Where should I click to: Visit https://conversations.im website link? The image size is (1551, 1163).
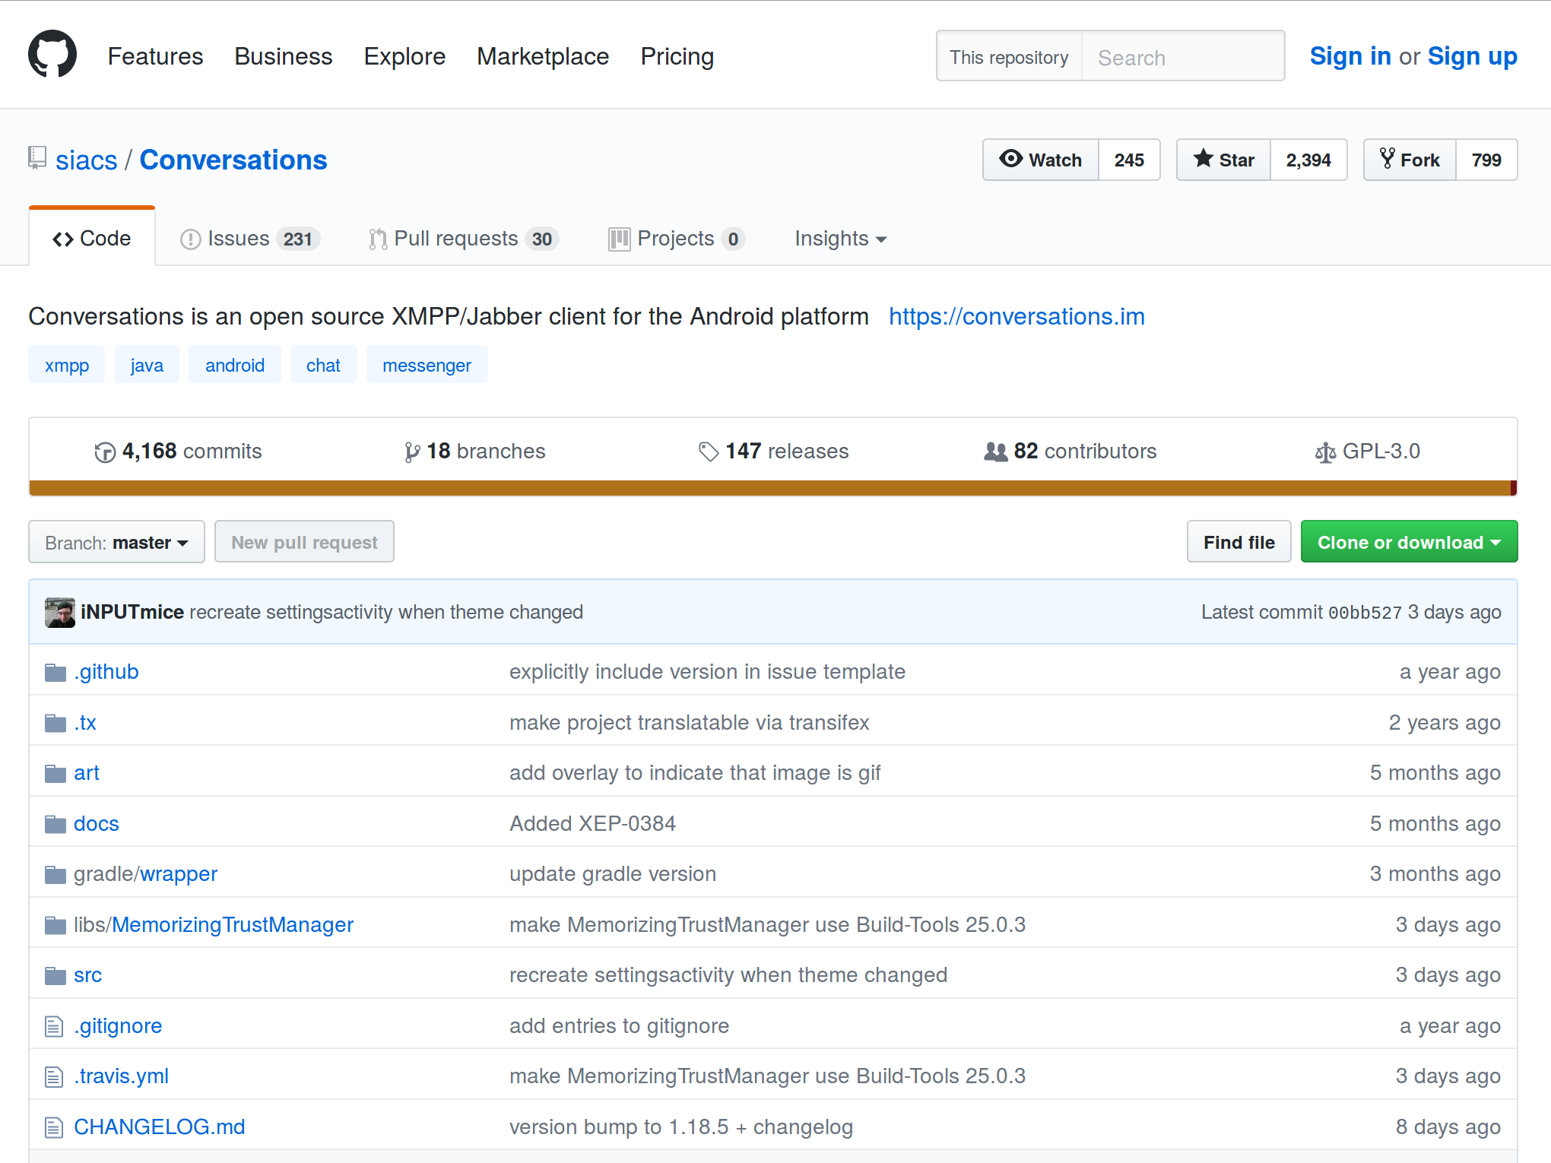pyautogui.click(x=1017, y=316)
